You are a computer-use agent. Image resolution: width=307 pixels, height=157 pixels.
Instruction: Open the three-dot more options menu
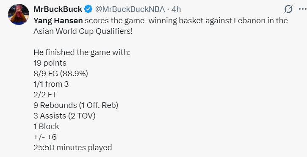(x=303, y=9)
